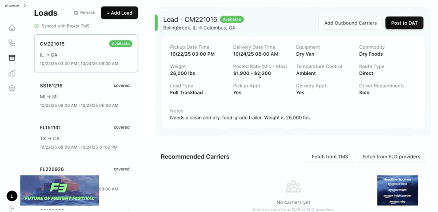The height and width of the screenshot is (212, 438).
Task: Click the Refresh icon in Loads header
Action: 76,13
